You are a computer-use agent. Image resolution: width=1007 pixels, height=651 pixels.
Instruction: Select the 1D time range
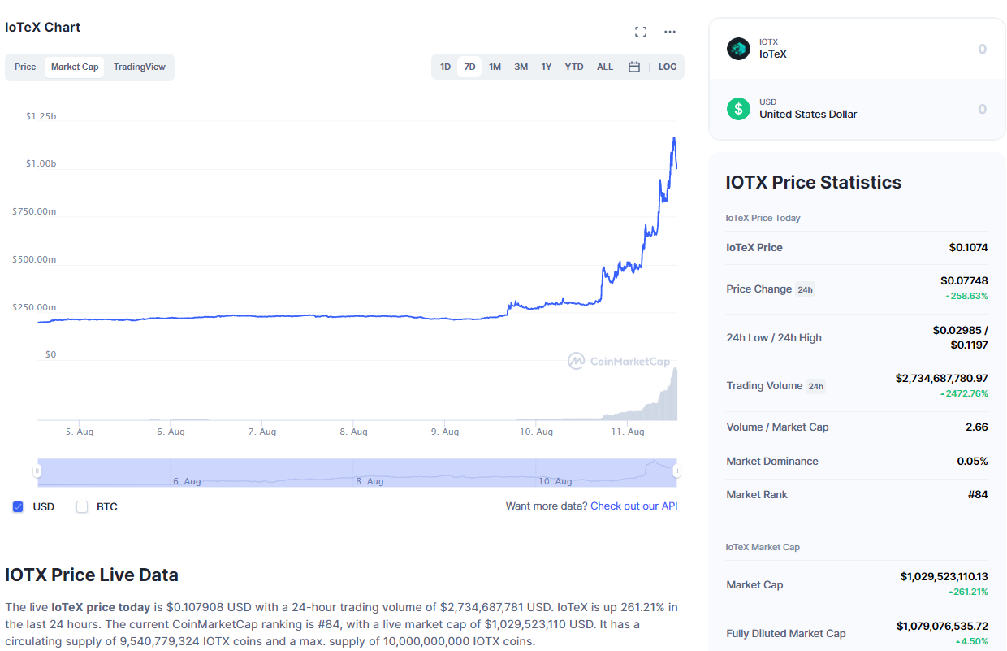(445, 67)
